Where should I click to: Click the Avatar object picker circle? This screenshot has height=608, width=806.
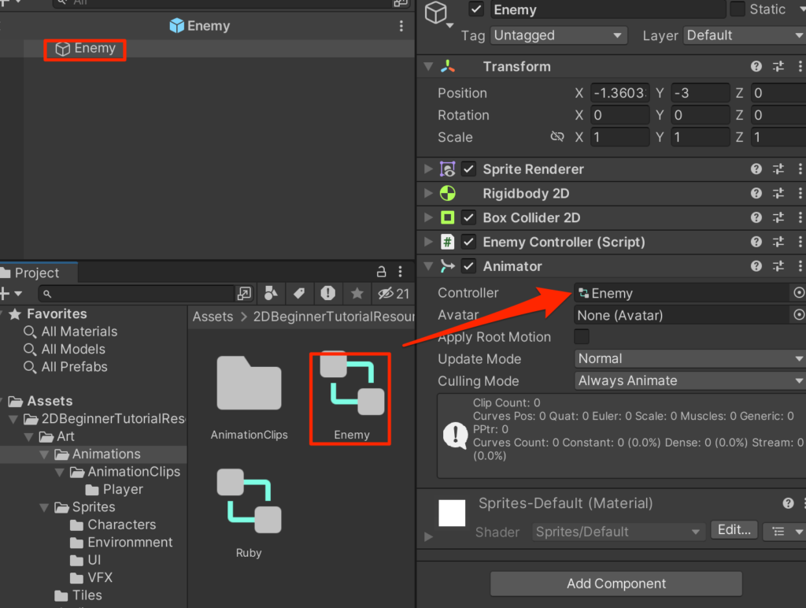(799, 315)
